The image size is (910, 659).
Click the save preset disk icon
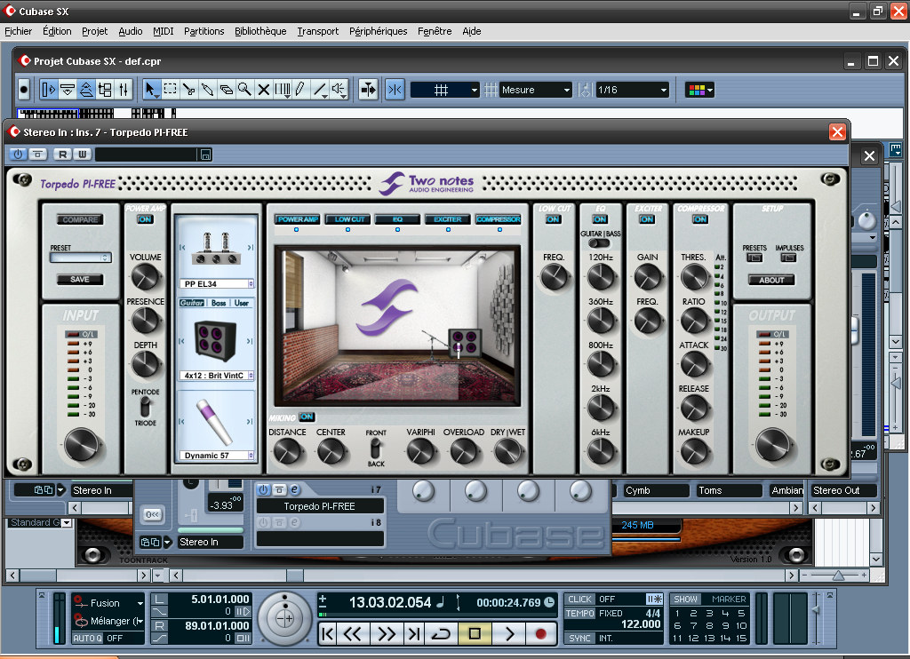point(205,155)
